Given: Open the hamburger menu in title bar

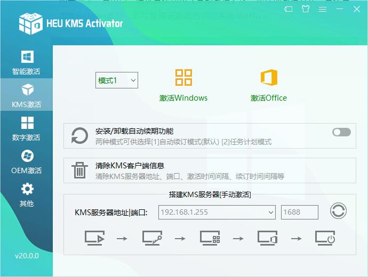Looking at the screenshot, I should (323, 10).
